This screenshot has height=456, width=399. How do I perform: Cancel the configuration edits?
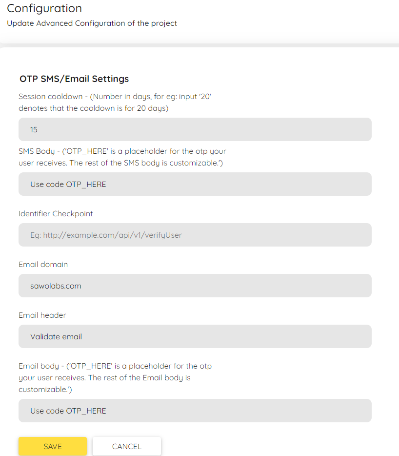[127, 446]
